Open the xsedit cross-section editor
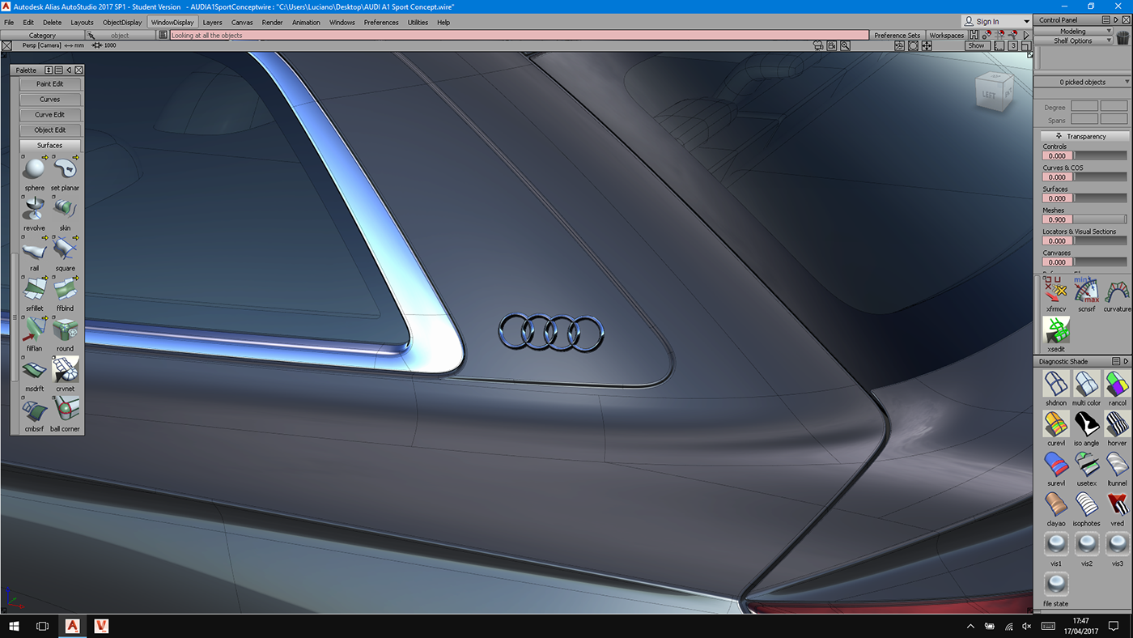This screenshot has width=1133, height=638. (x=1056, y=330)
